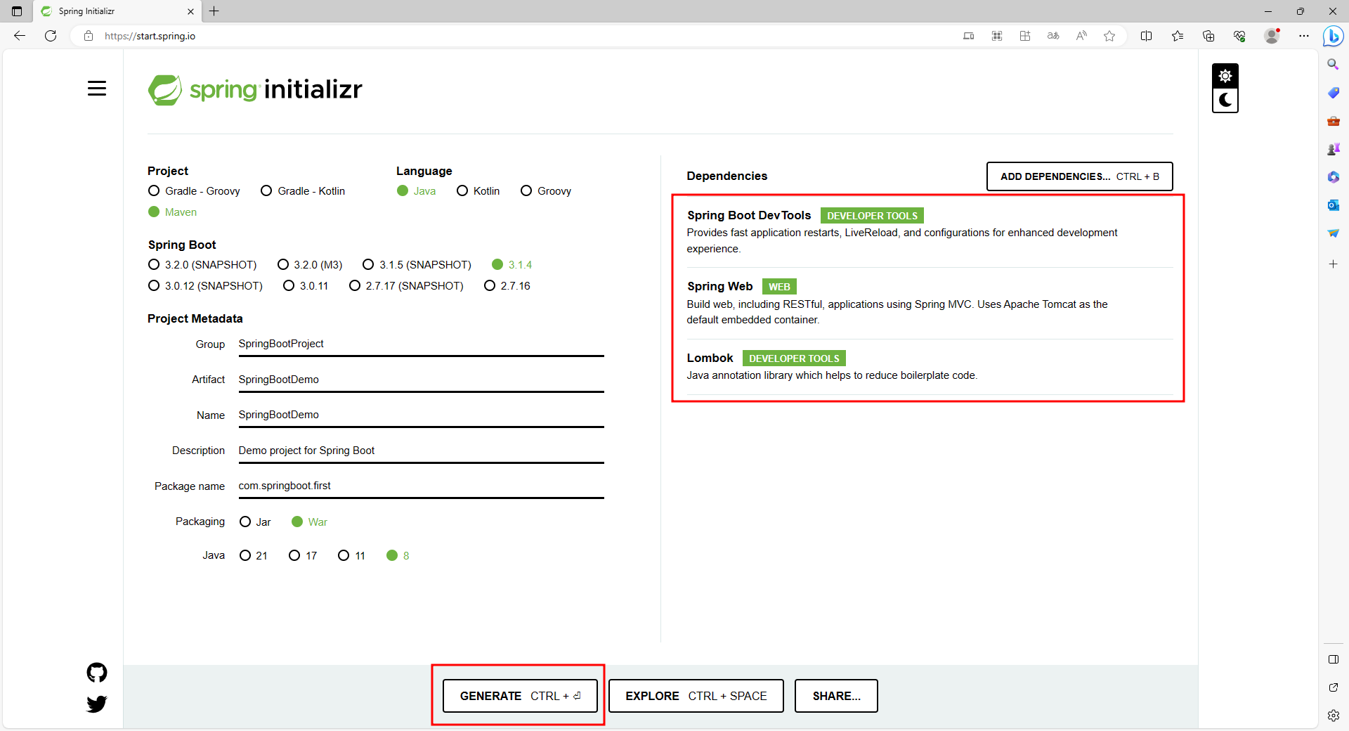This screenshot has width=1349, height=731.
Task: Open Read aloud icon in address bar
Action: [1081, 36]
